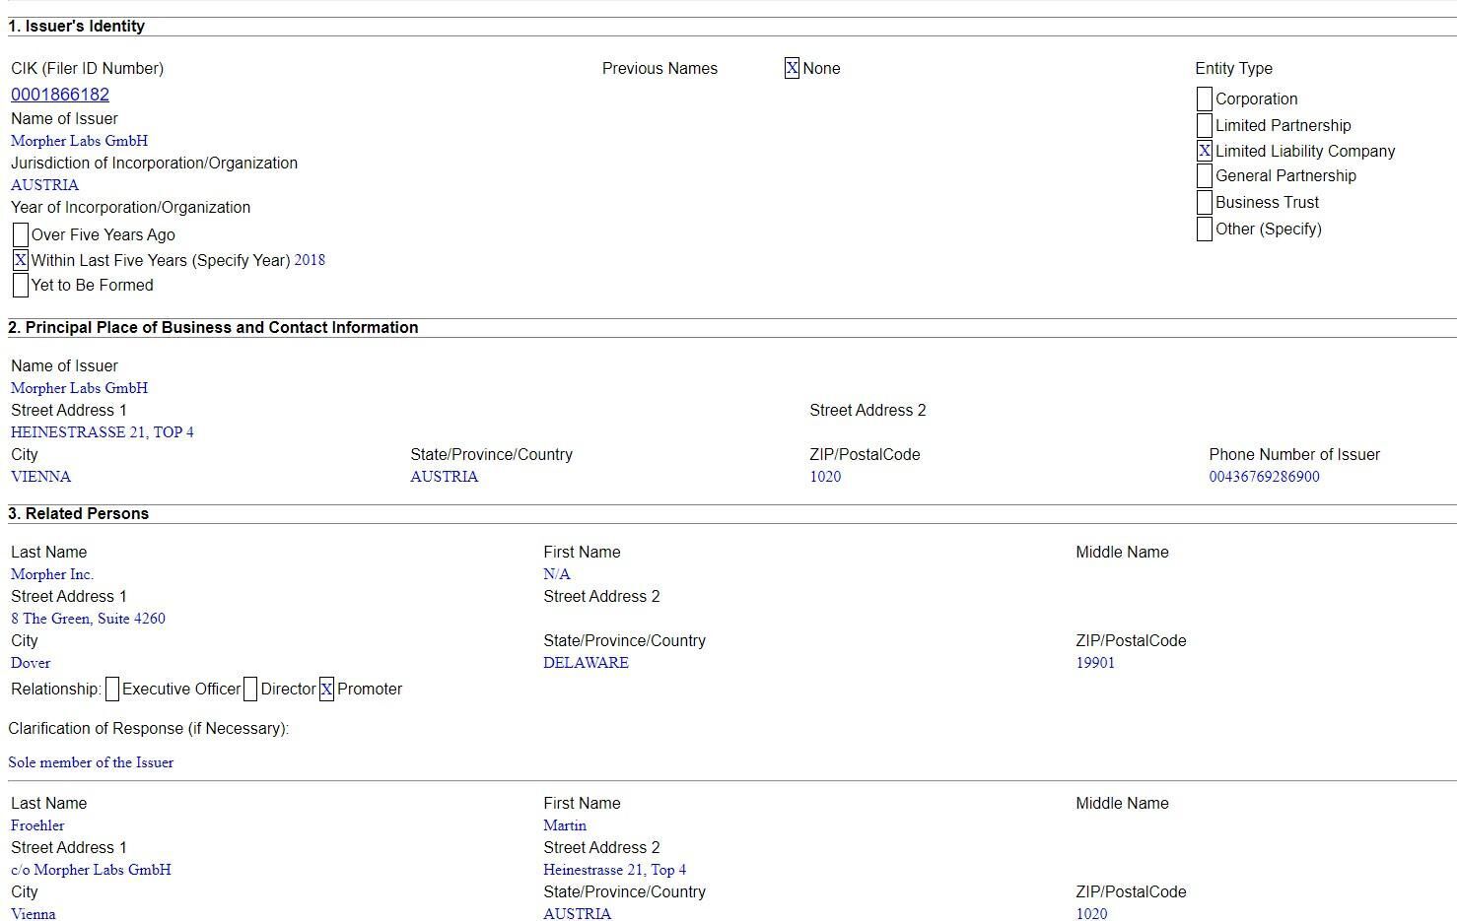Select address 8 The Green, Suite 4260
Image resolution: width=1457 pixels, height=921 pixels.
(88, 618)
